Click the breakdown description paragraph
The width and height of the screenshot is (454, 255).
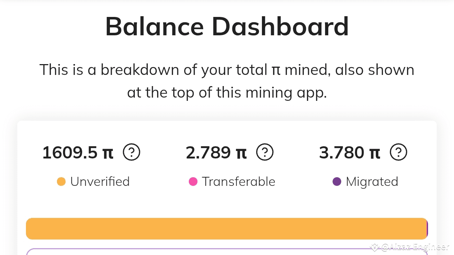pos(227,81)
